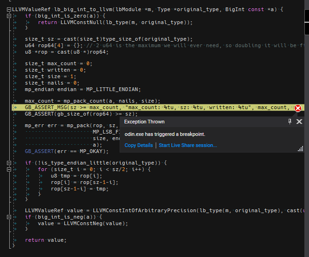The width and height of the screenshot is (309, 257).
Task: Click 'GB_ASSERT(gb_size_of(rop64) >= sz);' line
Action: 81,114
